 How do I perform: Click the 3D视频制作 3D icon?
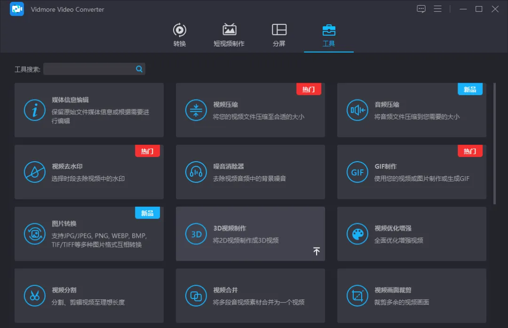click(x=196, y=234)
